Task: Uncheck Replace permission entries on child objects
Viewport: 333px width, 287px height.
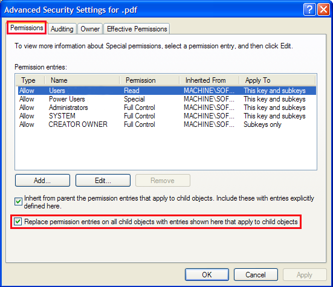Action: [x=18, y=222]
